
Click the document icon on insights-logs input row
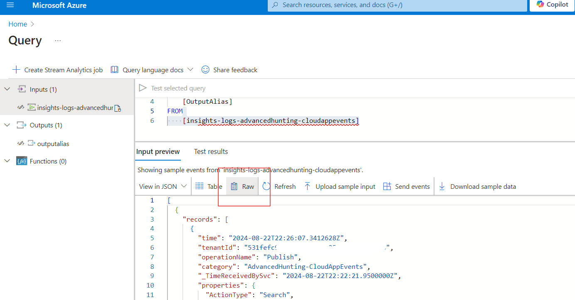click(x=118, y=108)
